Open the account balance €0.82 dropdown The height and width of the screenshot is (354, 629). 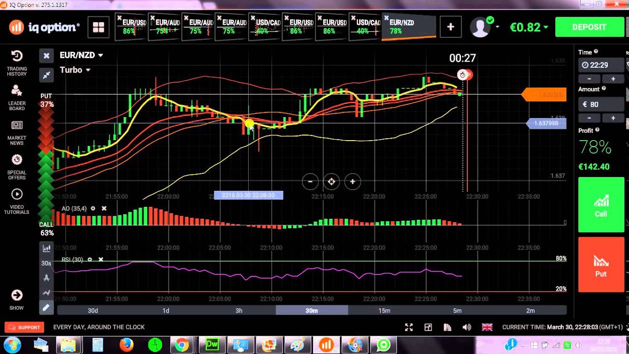pos(529,27)
